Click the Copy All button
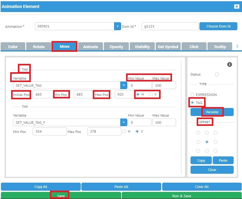242x199 pixels. 41,187
